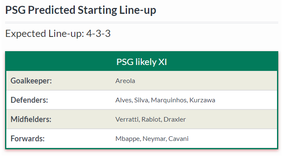
Task: Select Kurzawa in the defenders row
Action: point(202,100)
